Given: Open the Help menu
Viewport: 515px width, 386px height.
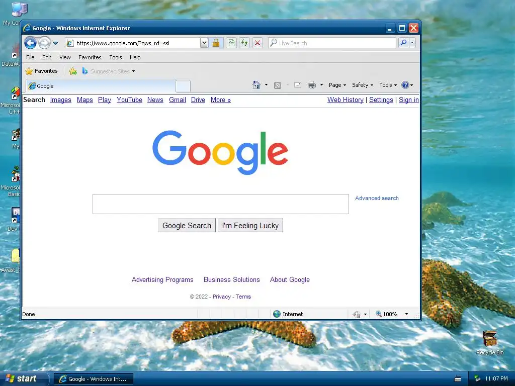Looking at the screenshot, I should coord(135,57).
